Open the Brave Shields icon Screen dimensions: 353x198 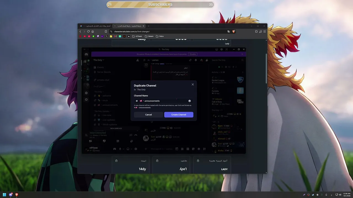pos(234,32)
